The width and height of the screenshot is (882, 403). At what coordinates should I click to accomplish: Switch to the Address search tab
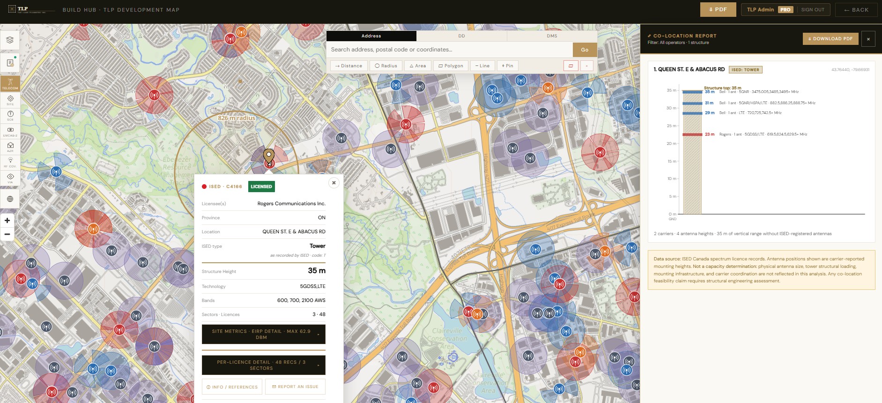pos(371,36)
